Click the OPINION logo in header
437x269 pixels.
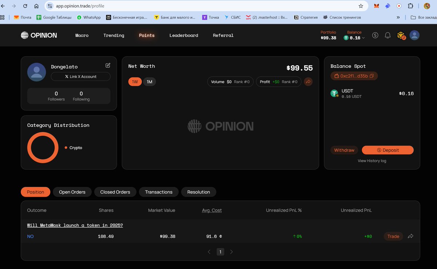coord(39,35)
